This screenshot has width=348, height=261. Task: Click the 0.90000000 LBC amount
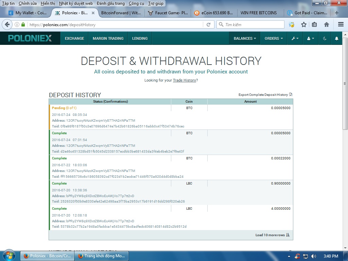tap(280, 183)
